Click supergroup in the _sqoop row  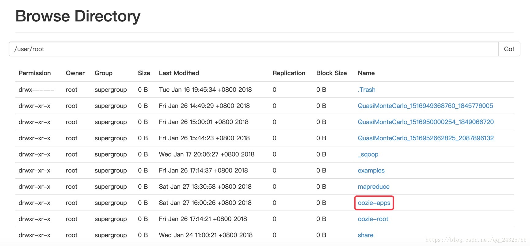click(x=111, y=154)
